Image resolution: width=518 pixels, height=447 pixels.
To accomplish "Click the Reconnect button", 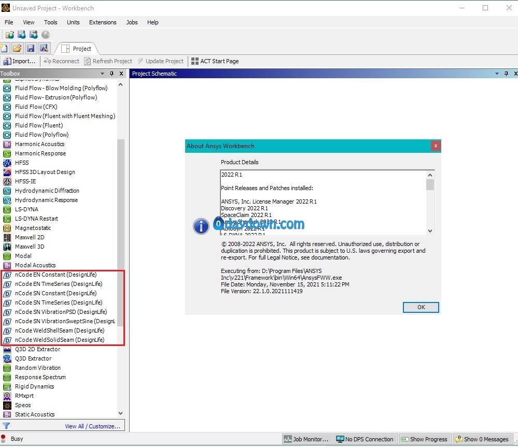I will coord(62,61).
